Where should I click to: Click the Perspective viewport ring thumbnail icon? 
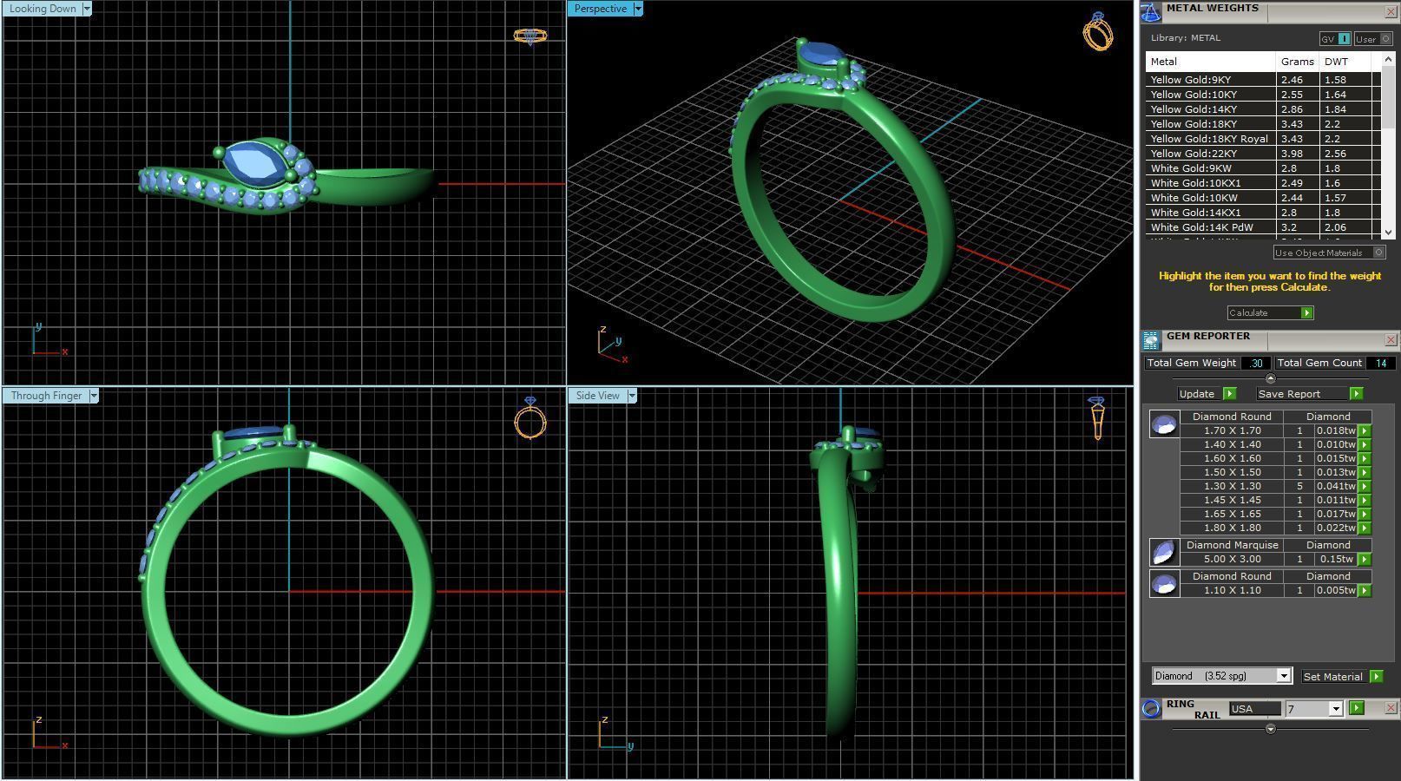tap(1098, 31)
